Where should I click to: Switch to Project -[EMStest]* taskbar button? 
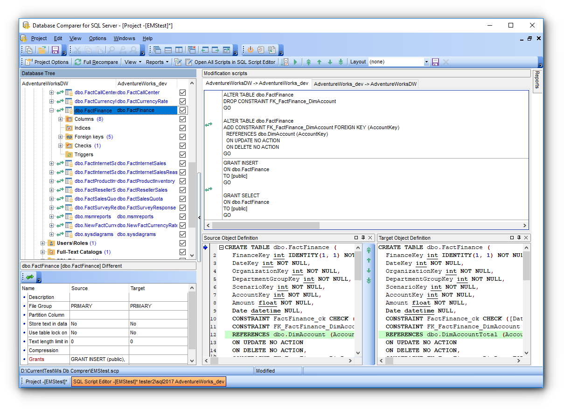pos(46,382)
